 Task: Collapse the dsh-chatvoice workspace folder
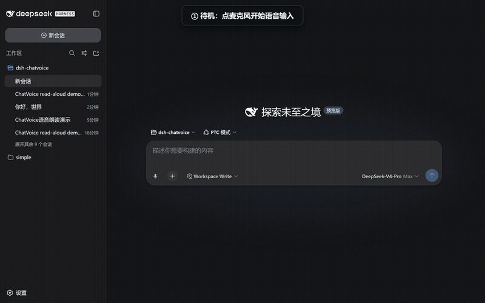pos(28,68)
